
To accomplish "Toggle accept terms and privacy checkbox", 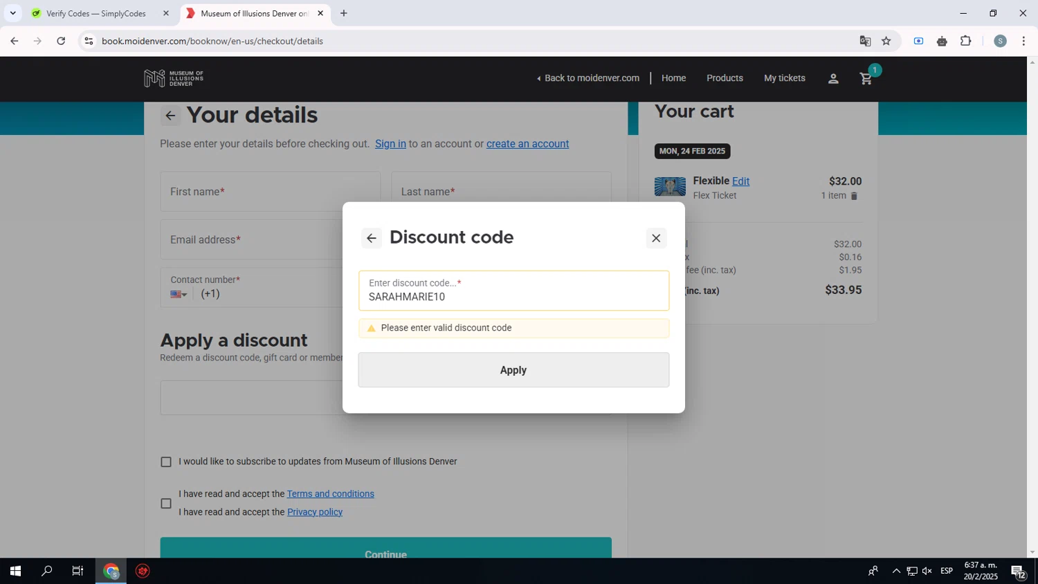I will tap(166, 503).
